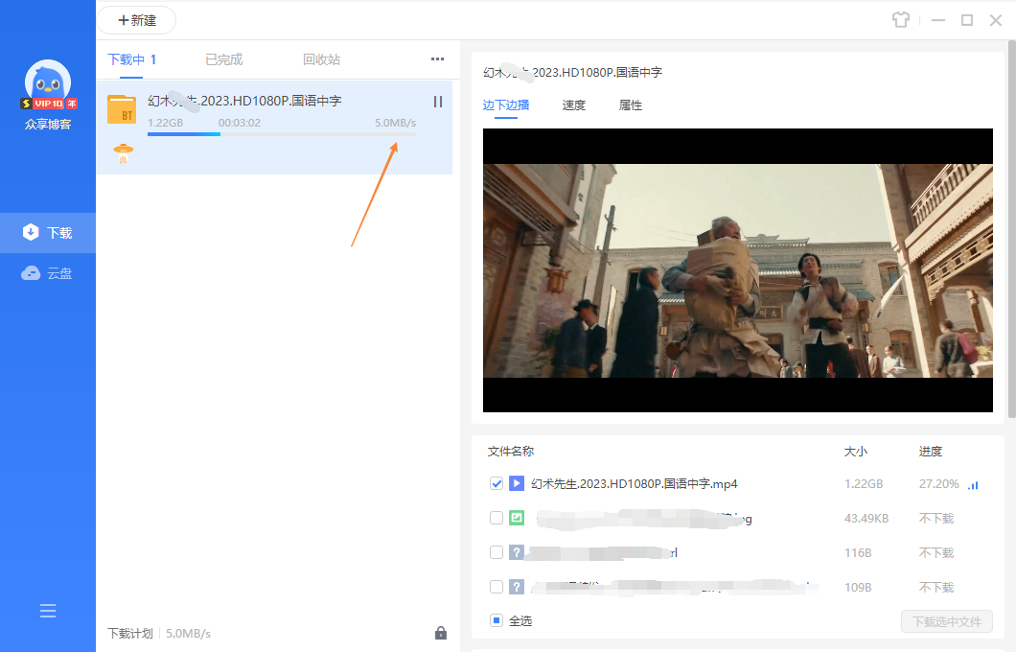Open the 下载 section in sidebar

click(48, 233)
